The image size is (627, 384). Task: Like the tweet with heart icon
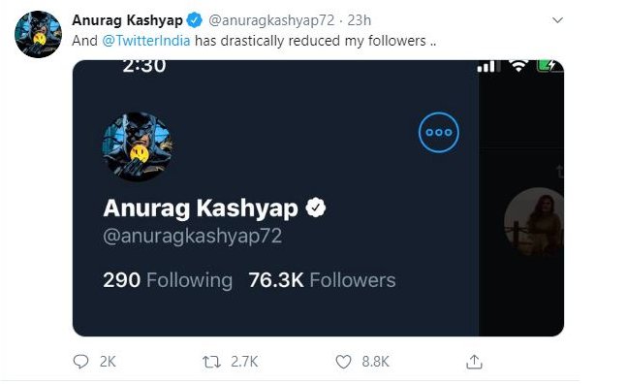click(x=343, y=362)
